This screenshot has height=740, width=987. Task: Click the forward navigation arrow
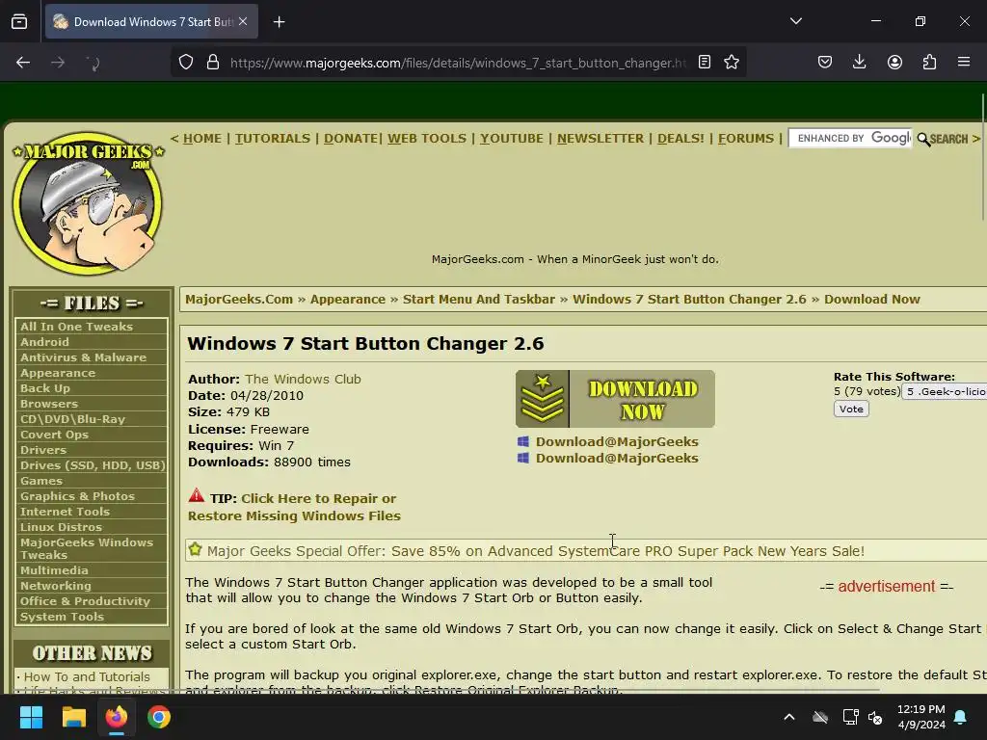click(x=58, y=63)
